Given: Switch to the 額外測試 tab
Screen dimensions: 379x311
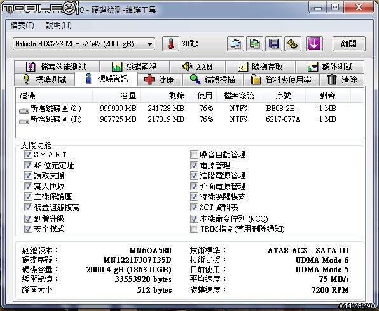Looking at the screenshot, I should pyautogui.click(x=330, y=67).
